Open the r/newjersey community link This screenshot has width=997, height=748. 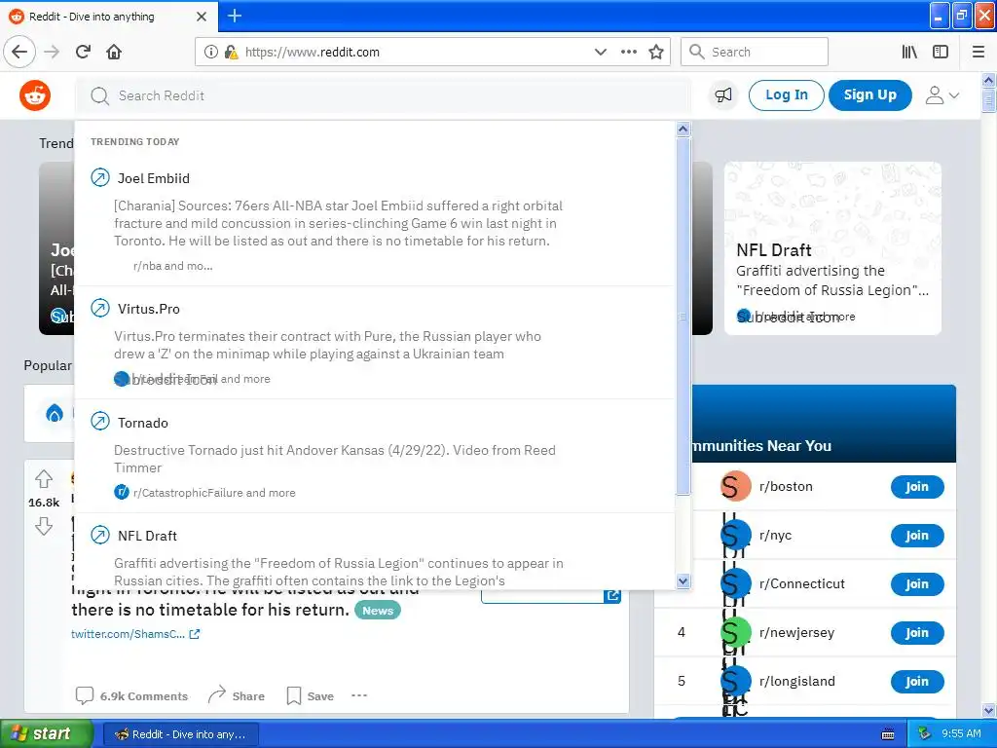796,633
